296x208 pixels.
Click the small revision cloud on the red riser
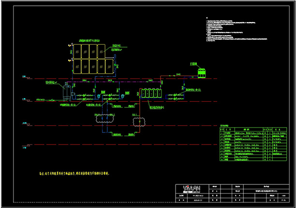tap(139, 122)
